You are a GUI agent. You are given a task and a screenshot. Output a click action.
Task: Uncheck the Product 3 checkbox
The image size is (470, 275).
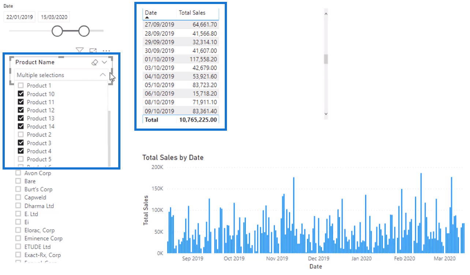(x=21, y=143)
